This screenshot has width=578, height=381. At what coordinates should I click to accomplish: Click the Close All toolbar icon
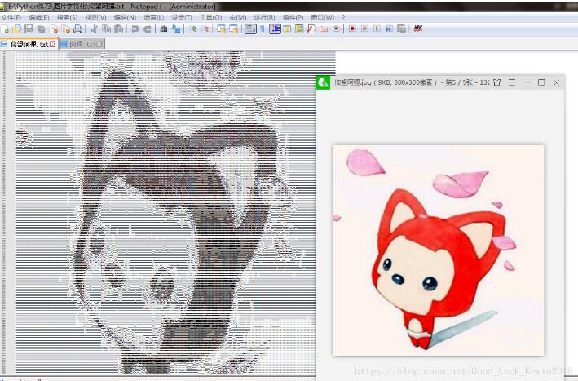[x=66, y=29]
